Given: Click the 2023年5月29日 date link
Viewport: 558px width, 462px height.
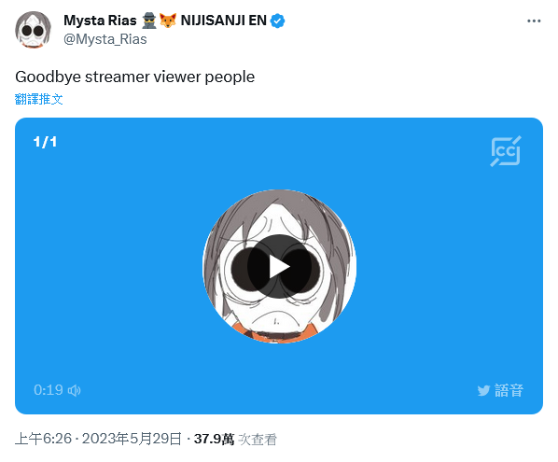Looking at the screenshot, I should coord(132,439).
